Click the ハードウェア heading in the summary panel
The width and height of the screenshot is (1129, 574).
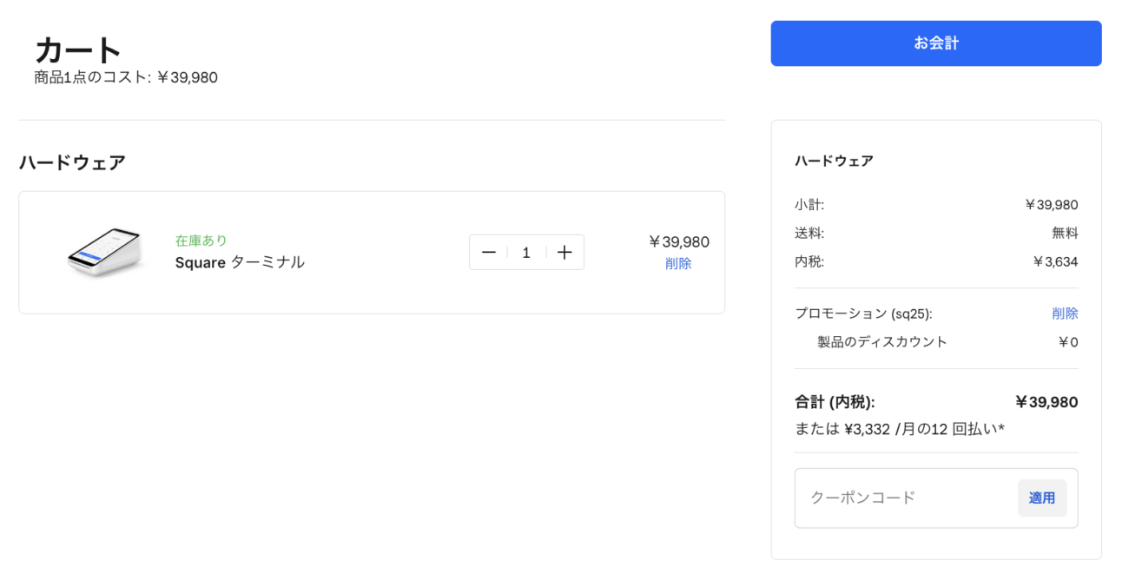(x=834, y=161)
